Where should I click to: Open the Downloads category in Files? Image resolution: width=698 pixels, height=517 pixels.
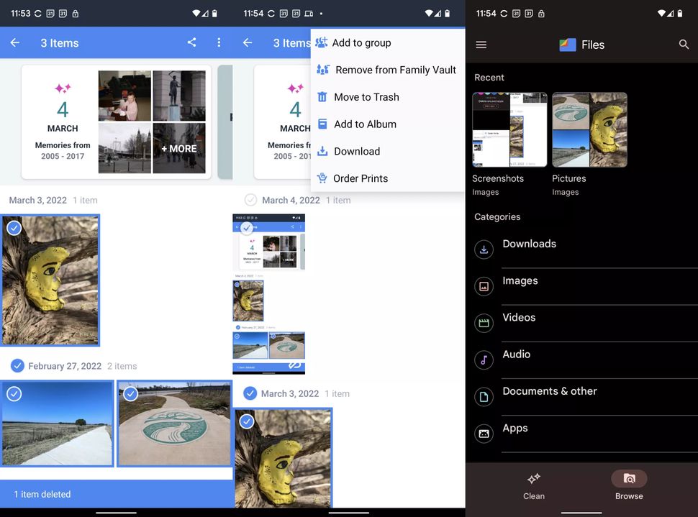[x=529, y=244]
